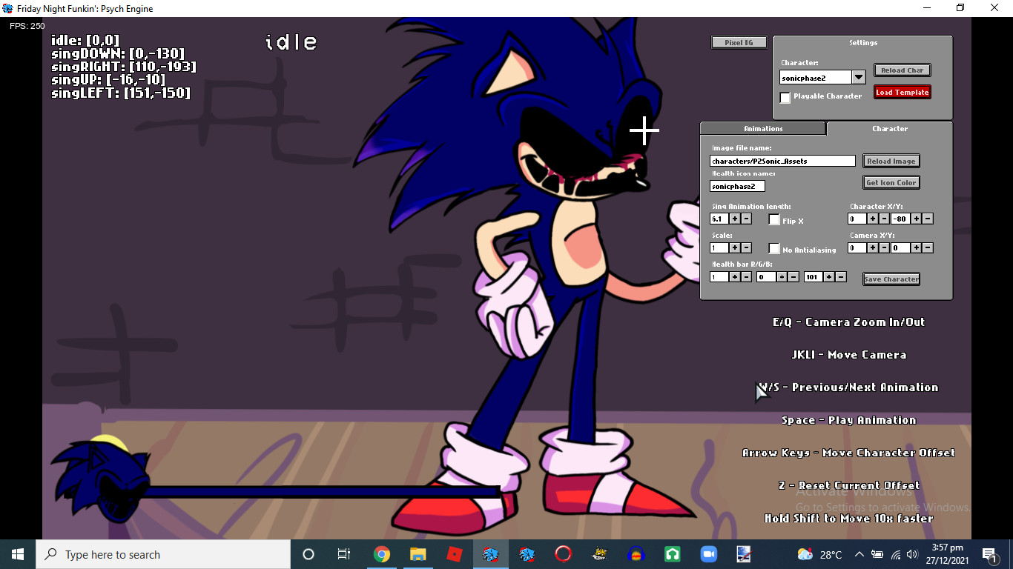Open the weather 28°C widget
The width and height of the screenshot is (1013, 569).
point(819,554)
